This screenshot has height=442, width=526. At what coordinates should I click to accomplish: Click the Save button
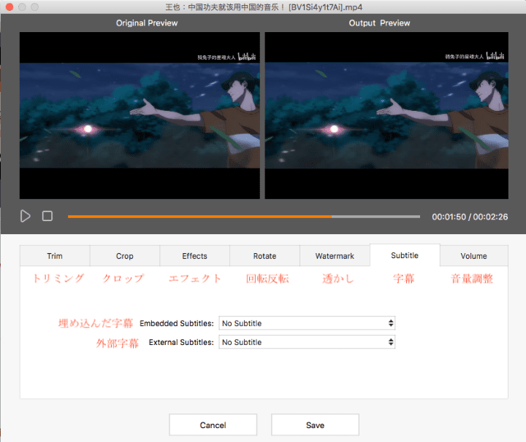pos(315,425)
